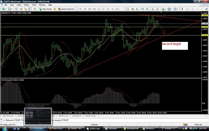Toggle the Expert Advisors button
The image size is (209, 131).
tap(66, 9)
